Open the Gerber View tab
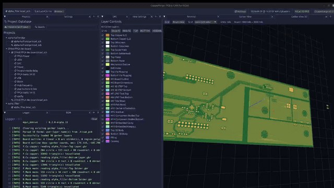Image resolution: width=334 pixels, height=188 pixels. pos(245,17)
